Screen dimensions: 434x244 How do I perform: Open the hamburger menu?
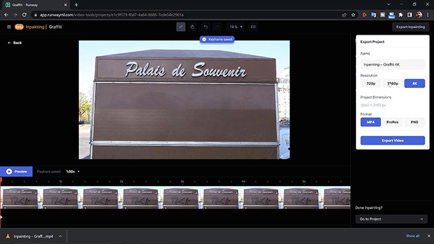9,26
